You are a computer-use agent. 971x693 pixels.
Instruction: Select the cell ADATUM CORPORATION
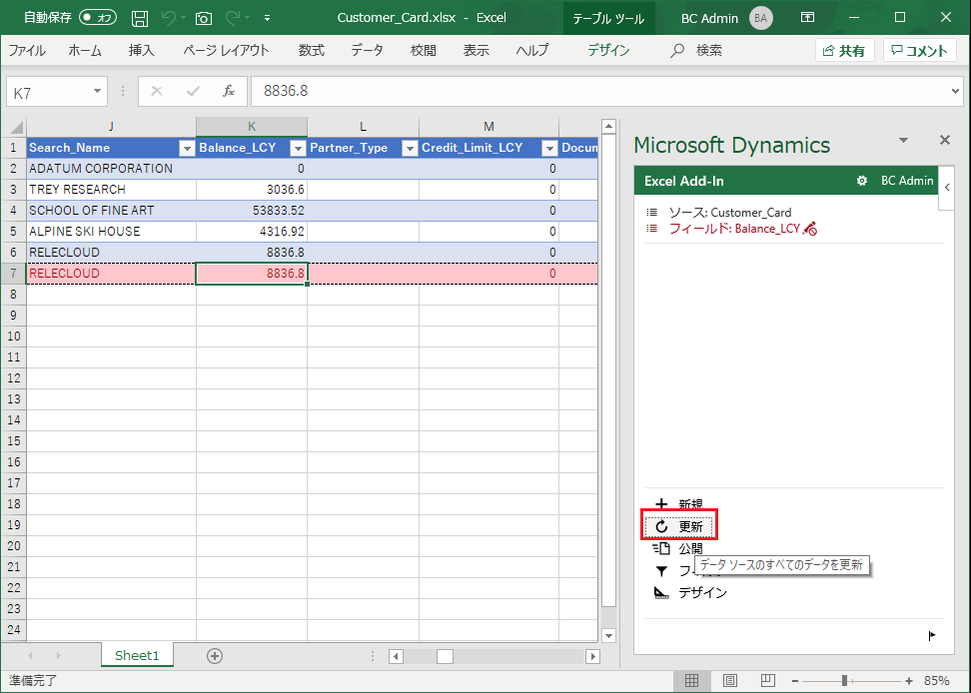112,169
